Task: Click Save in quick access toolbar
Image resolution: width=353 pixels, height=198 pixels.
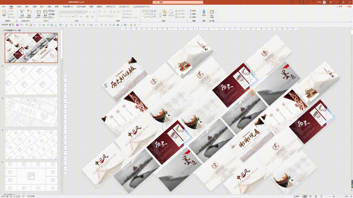Action: [17, 25]
